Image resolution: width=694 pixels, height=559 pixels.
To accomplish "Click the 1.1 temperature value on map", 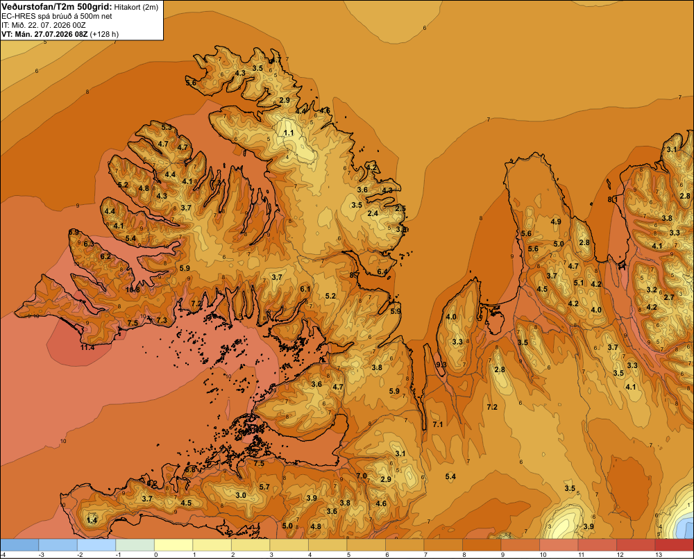I will [289, 133].
